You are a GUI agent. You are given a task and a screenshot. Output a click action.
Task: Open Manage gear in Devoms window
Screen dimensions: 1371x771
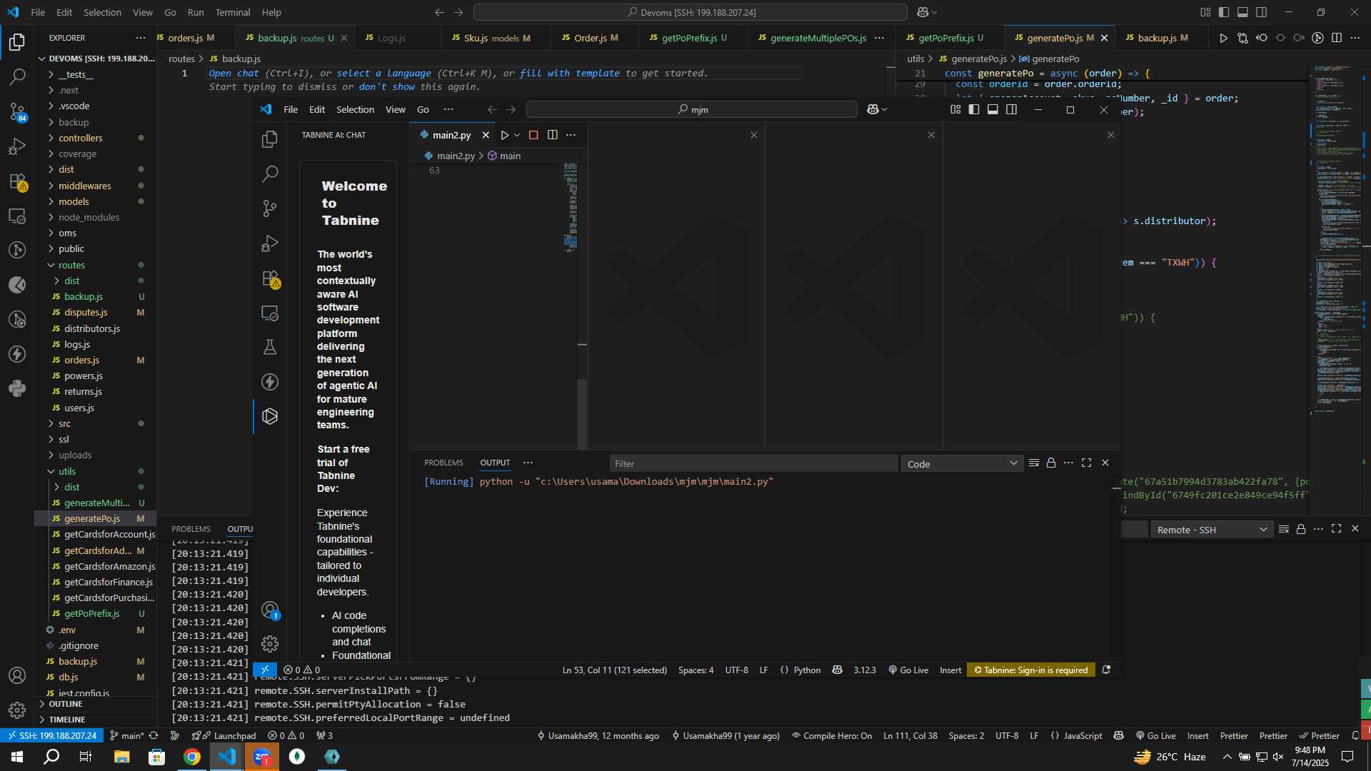coord(17,710)
